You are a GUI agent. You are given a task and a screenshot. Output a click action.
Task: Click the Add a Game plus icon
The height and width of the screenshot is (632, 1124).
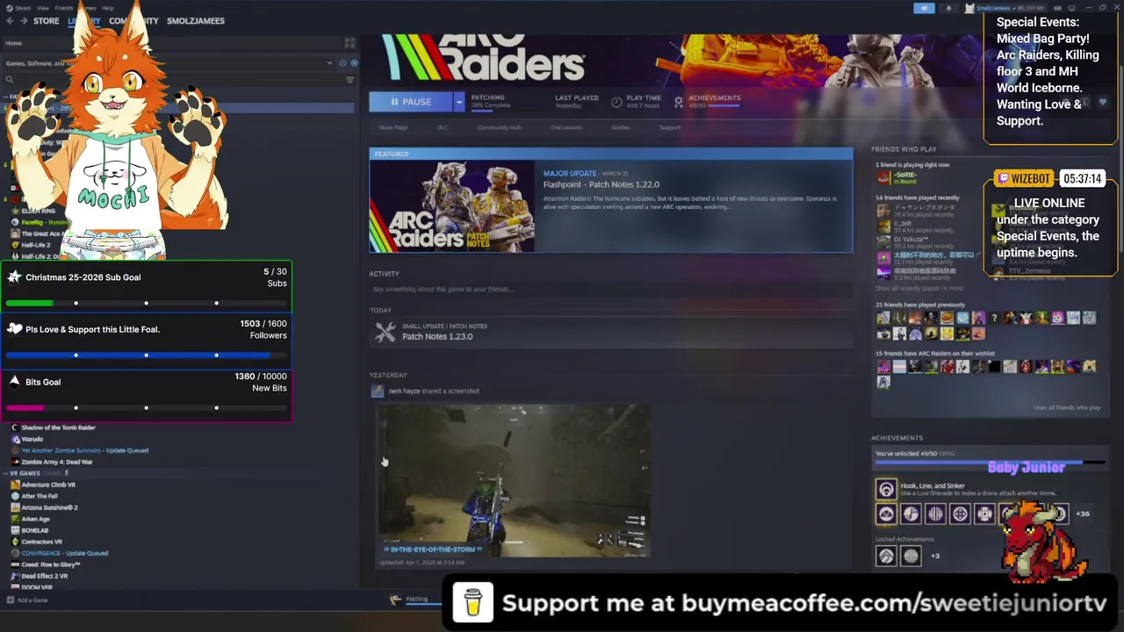coord(11,600)
